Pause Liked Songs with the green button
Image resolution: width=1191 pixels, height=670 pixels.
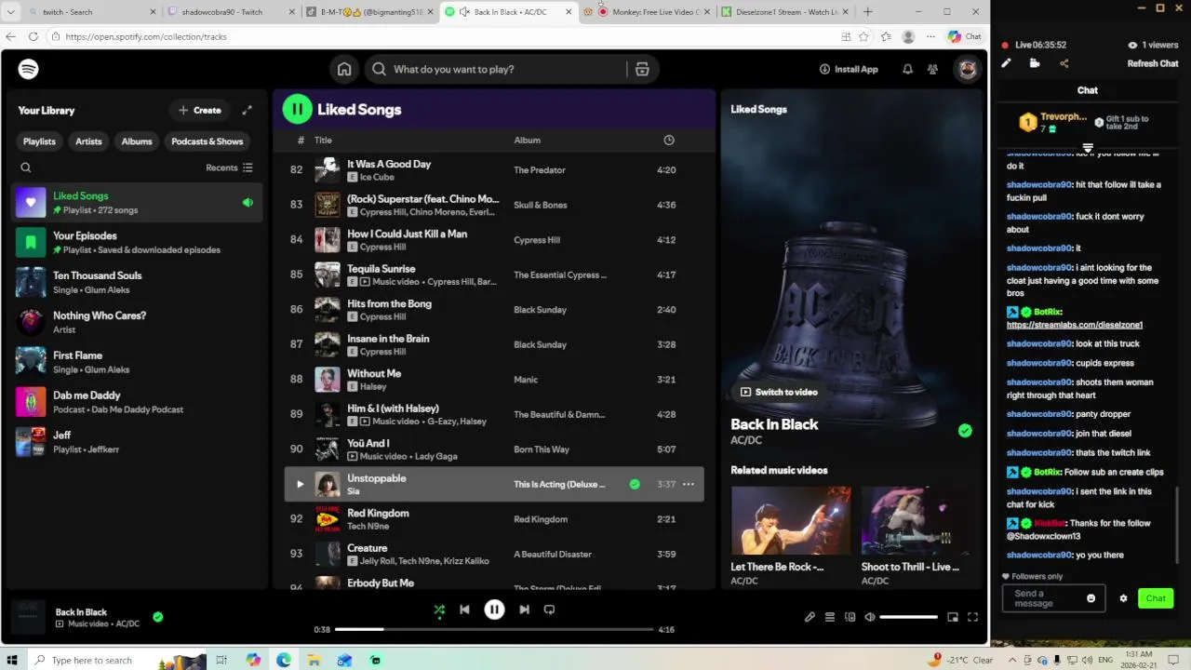(x=298, y=109)
